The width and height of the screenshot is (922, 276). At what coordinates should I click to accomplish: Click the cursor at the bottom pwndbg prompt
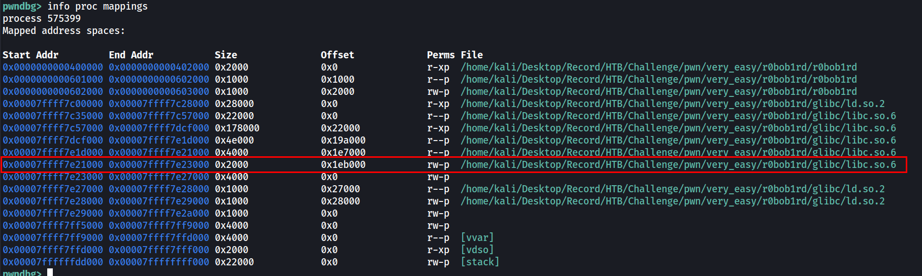50,272
